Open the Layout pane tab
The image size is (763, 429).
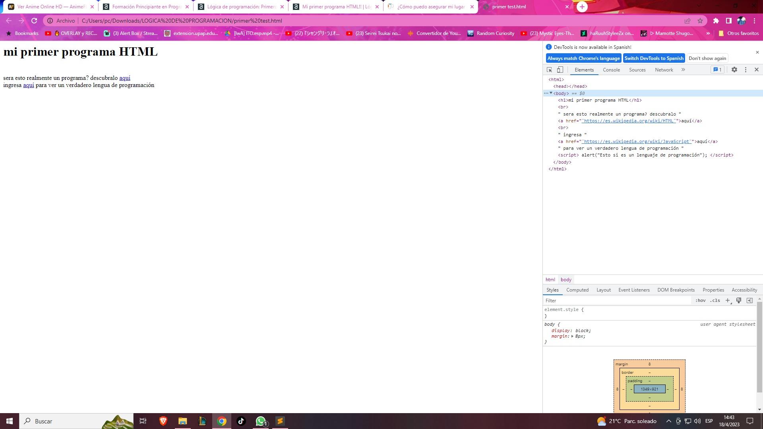tap(603, 290)
